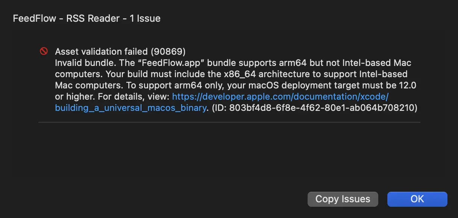This screenshot has height=218, width=458.
Task: Click the 1 Issue count in title
Action: tap(145, 18)
